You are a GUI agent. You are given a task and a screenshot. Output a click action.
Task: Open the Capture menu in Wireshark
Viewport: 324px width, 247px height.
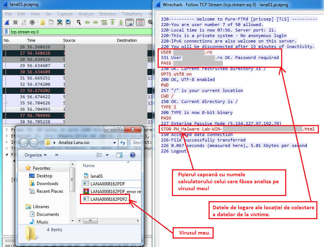click(x=65, y=14)
